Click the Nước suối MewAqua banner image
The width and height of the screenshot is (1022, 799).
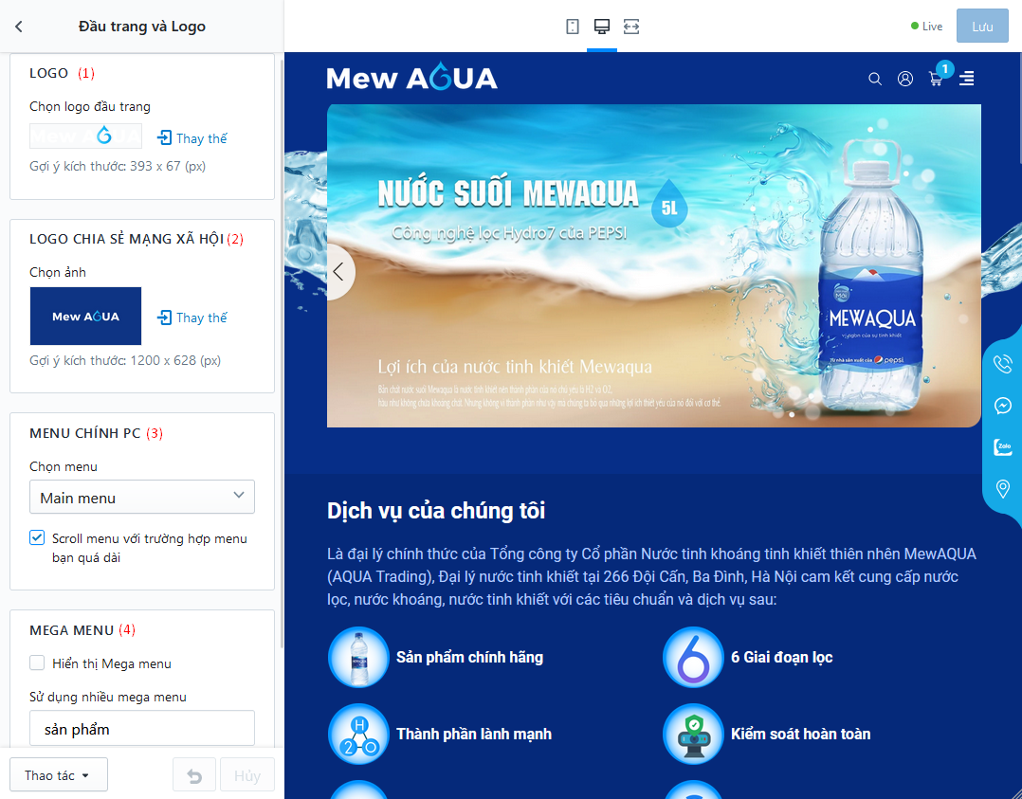654,266
